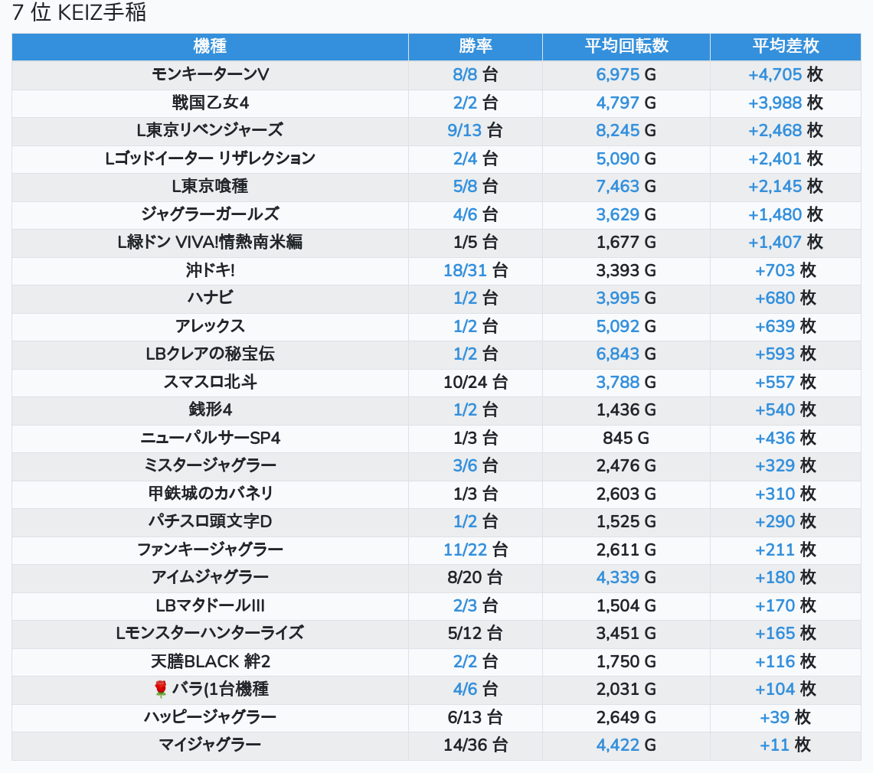The width and height of the screenshot is (873, 773).
Task: Click the 9/13 台 win rate value
Action: [x=476, y=130]
